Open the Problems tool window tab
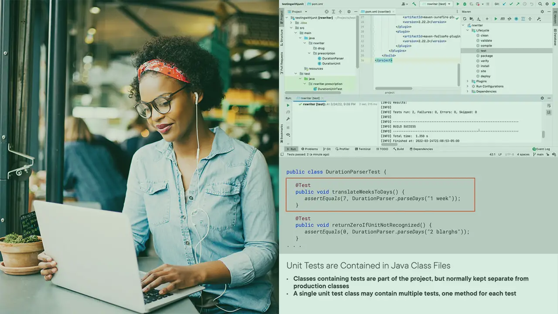Image resolution: width=558 pixels, height=314 pixels. pos(309,149)
